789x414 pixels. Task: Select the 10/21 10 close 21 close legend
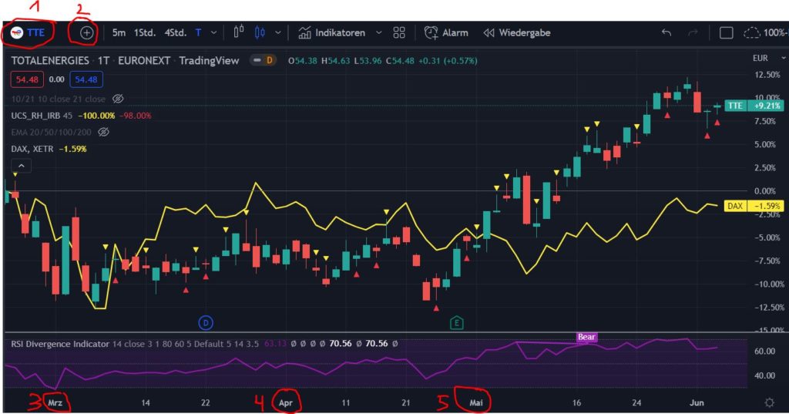click(58, 99)
